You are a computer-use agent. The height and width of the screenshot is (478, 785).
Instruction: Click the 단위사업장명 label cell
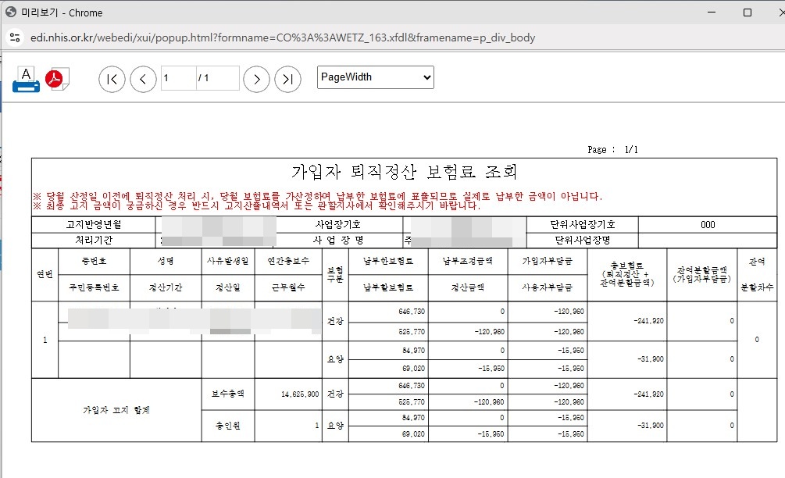582,240
